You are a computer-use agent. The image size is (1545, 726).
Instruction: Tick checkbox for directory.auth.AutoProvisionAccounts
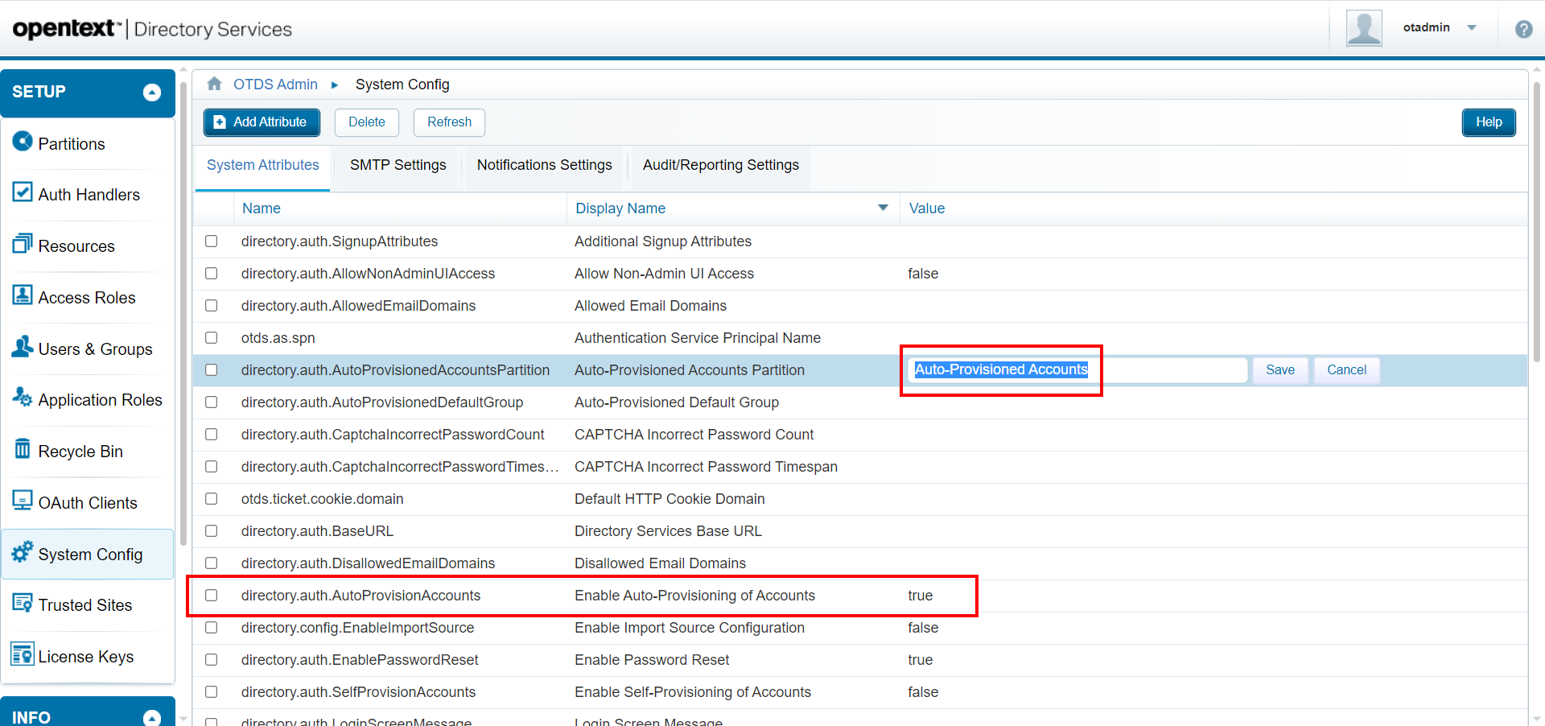212,596
